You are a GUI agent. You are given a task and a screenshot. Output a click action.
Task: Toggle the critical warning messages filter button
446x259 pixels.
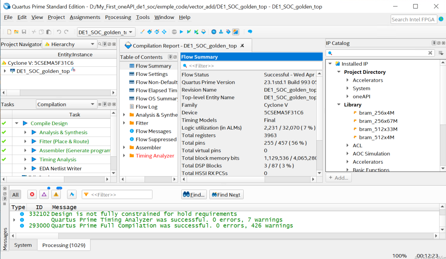(44, 195)
